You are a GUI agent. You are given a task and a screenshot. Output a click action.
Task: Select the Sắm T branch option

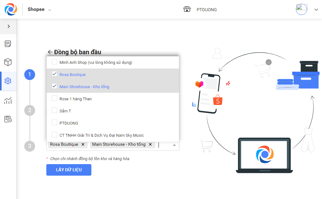coord(65,111)
